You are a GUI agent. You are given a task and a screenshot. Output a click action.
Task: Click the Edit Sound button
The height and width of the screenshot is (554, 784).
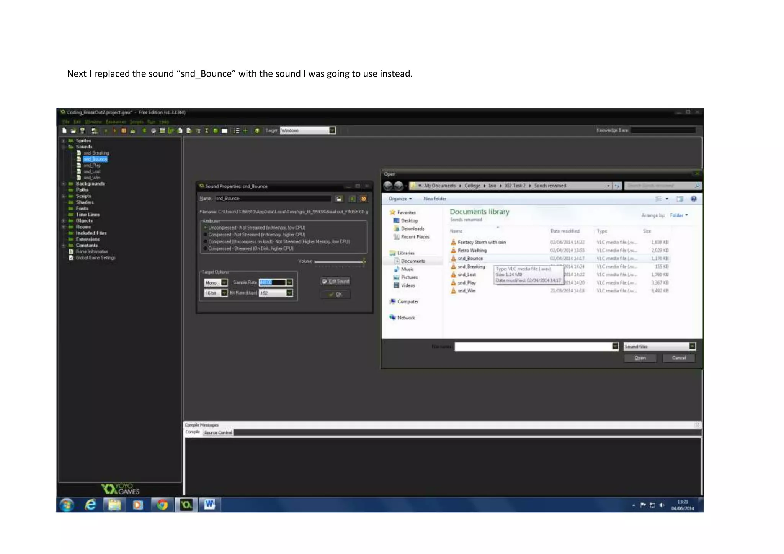335,281
